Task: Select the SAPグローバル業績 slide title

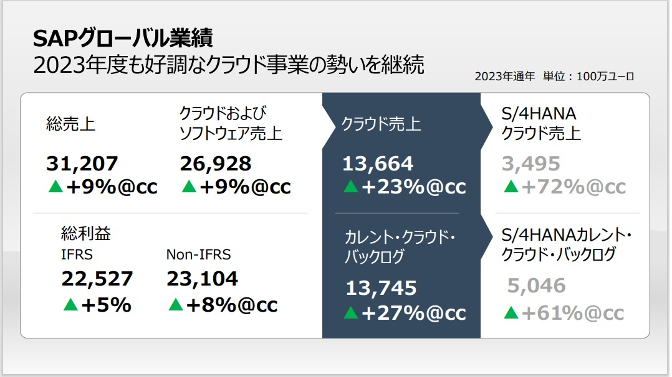Action: [x=123, y=39]
